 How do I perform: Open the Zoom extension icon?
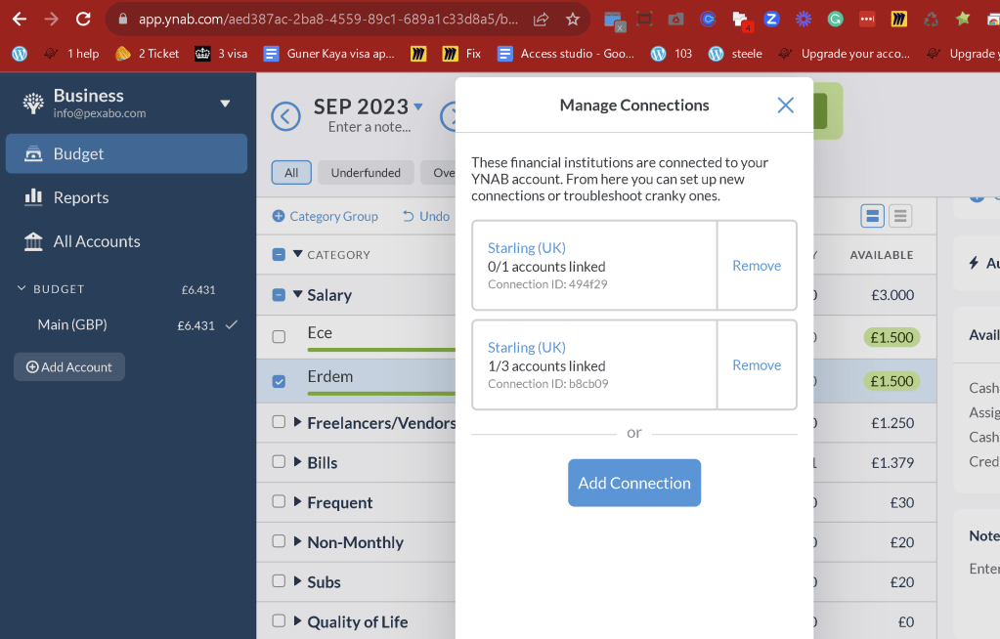point(771,20)
